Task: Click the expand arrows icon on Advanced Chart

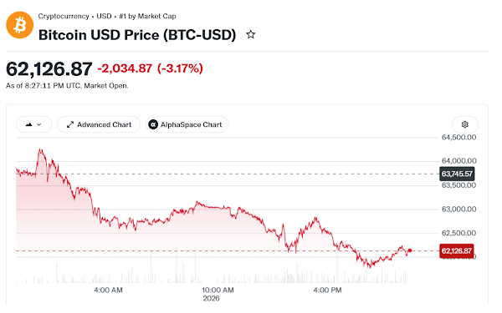Action: point(70,124)
